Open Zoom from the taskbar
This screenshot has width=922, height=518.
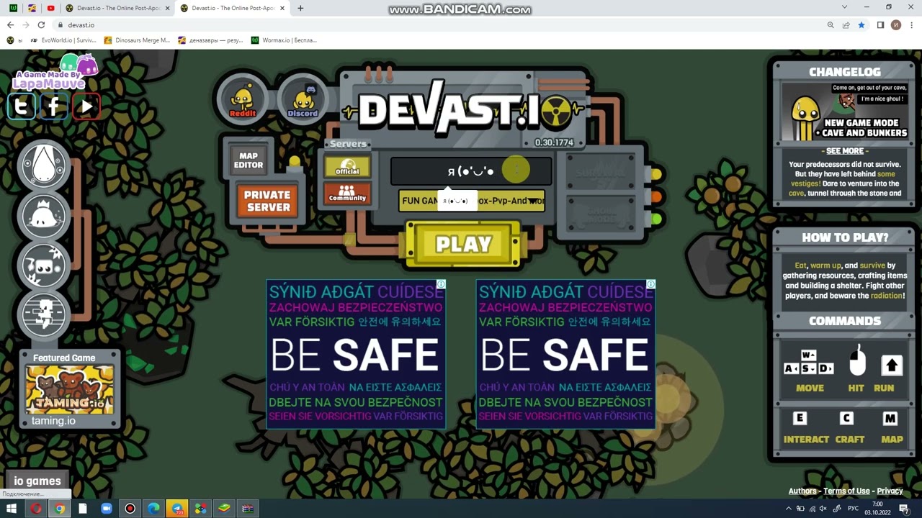[x=107, y=509]
